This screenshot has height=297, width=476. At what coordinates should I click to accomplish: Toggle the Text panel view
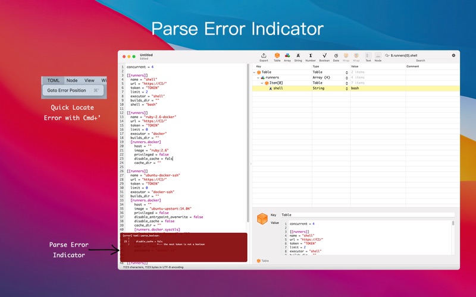[368, 56]
